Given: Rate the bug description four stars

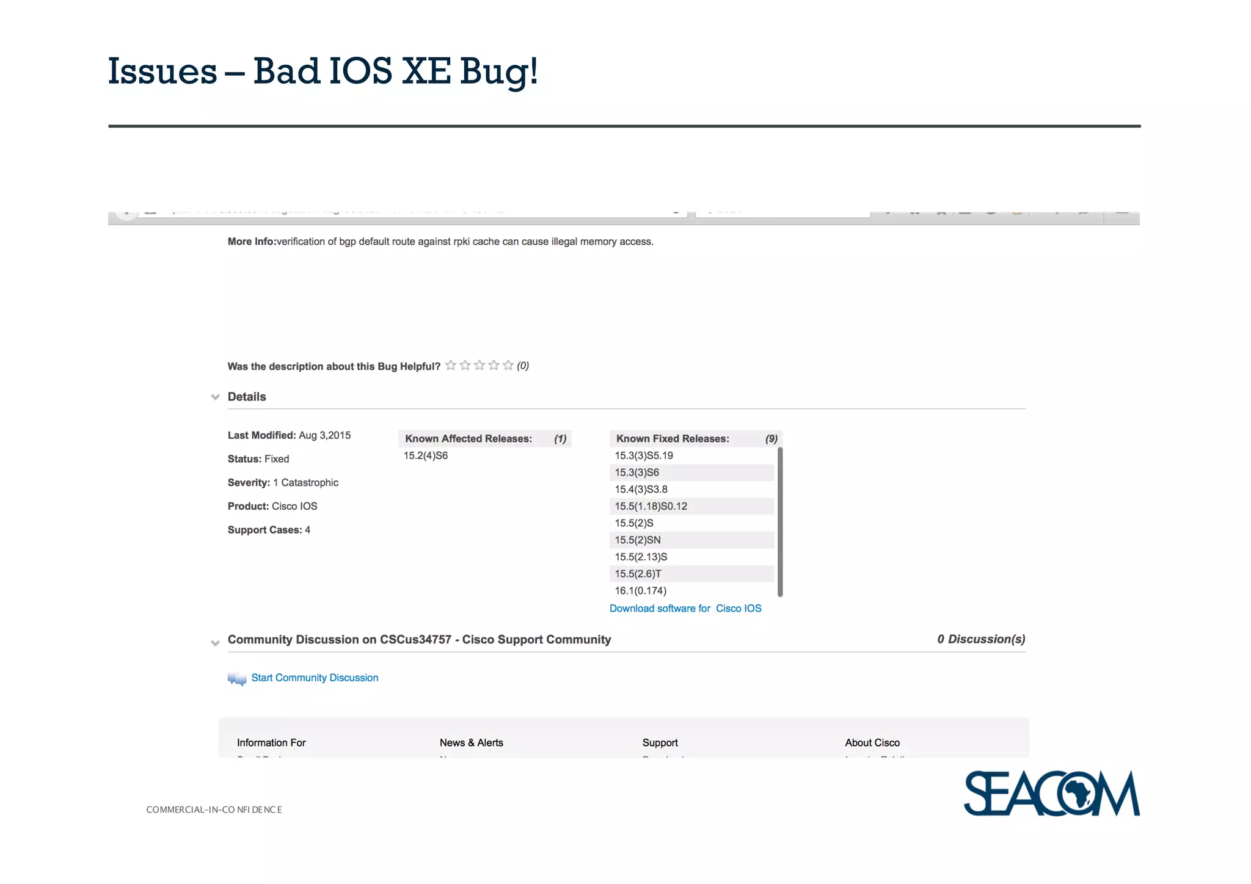Looking at the screenshot, I should 494,365.
